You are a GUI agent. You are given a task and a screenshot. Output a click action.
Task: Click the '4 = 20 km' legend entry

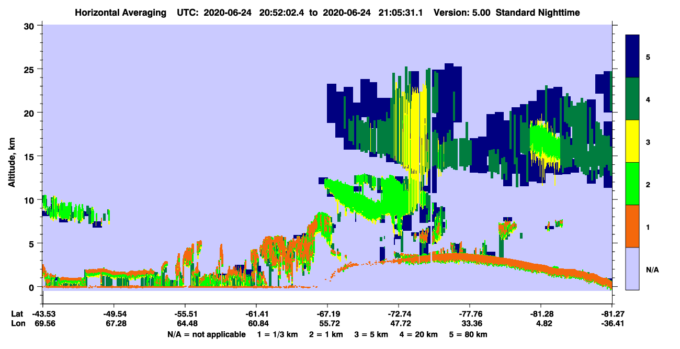pyautogui.click(x=420, y=334)
